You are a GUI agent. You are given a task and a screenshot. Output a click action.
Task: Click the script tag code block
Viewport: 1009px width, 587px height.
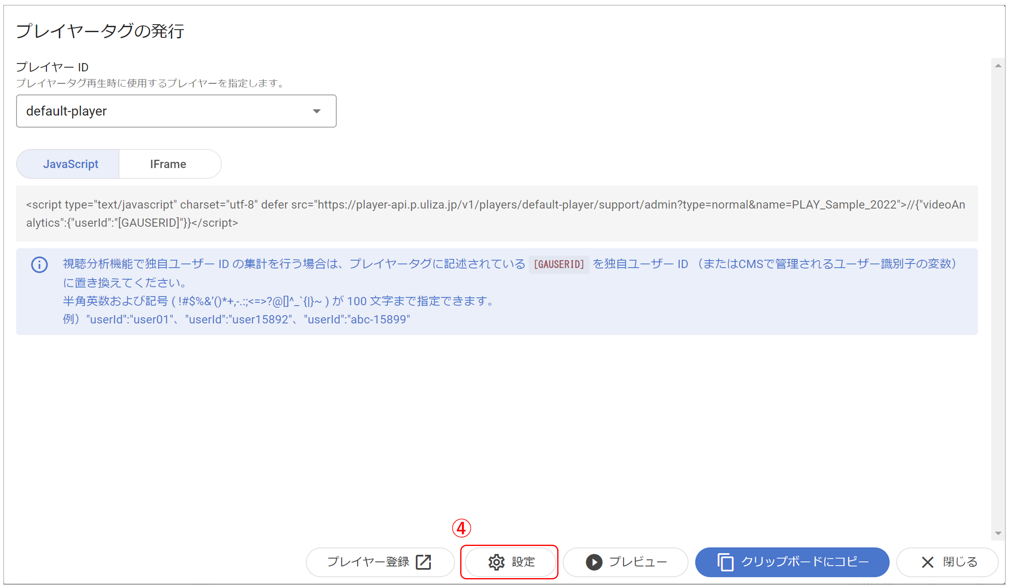[x=496, y=213]
